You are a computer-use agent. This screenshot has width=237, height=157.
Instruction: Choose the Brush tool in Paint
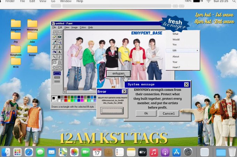[60, 47]
